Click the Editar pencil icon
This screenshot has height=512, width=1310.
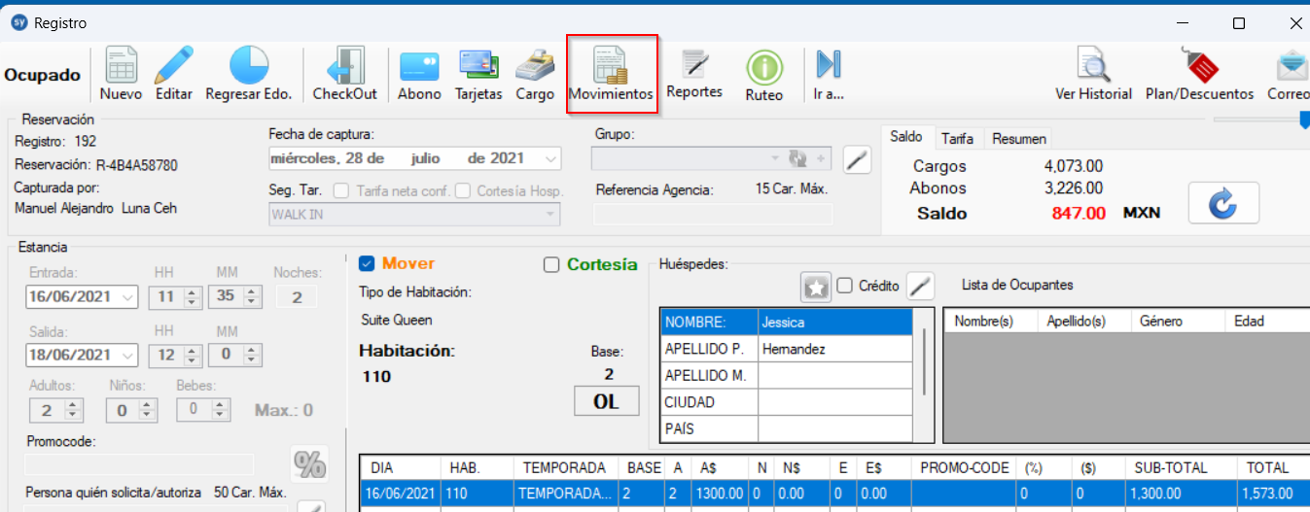pos(174,66)
